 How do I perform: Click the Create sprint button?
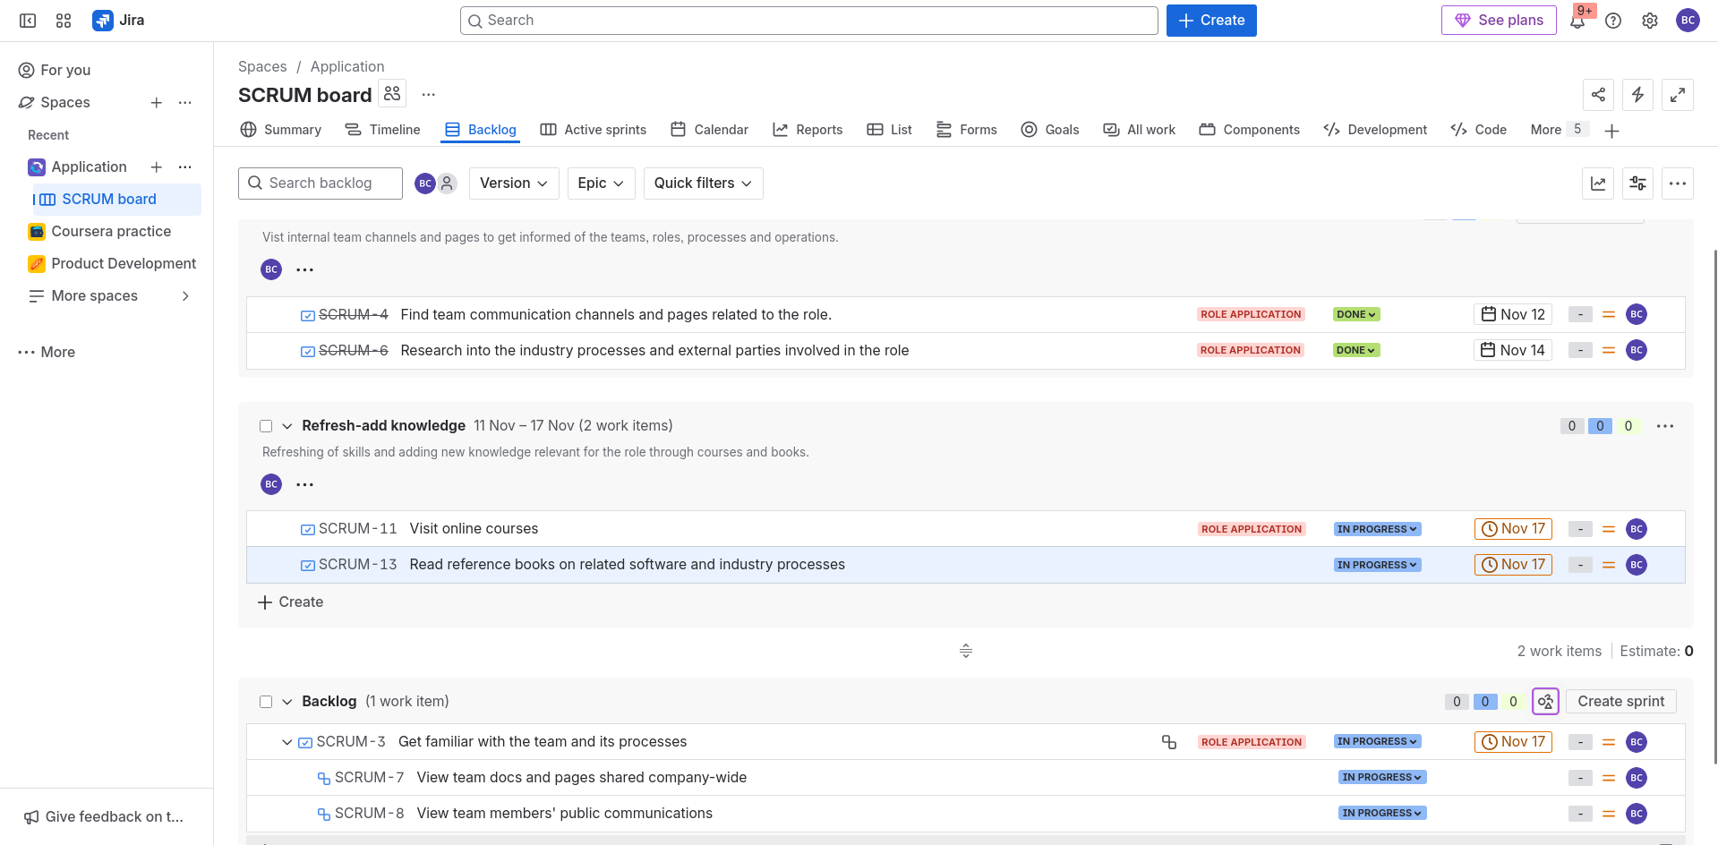1620,702
